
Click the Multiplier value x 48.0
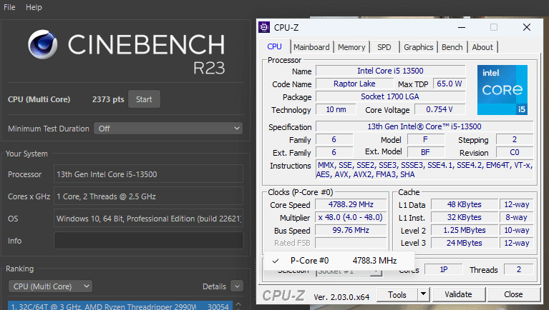(x=351, y=217)
